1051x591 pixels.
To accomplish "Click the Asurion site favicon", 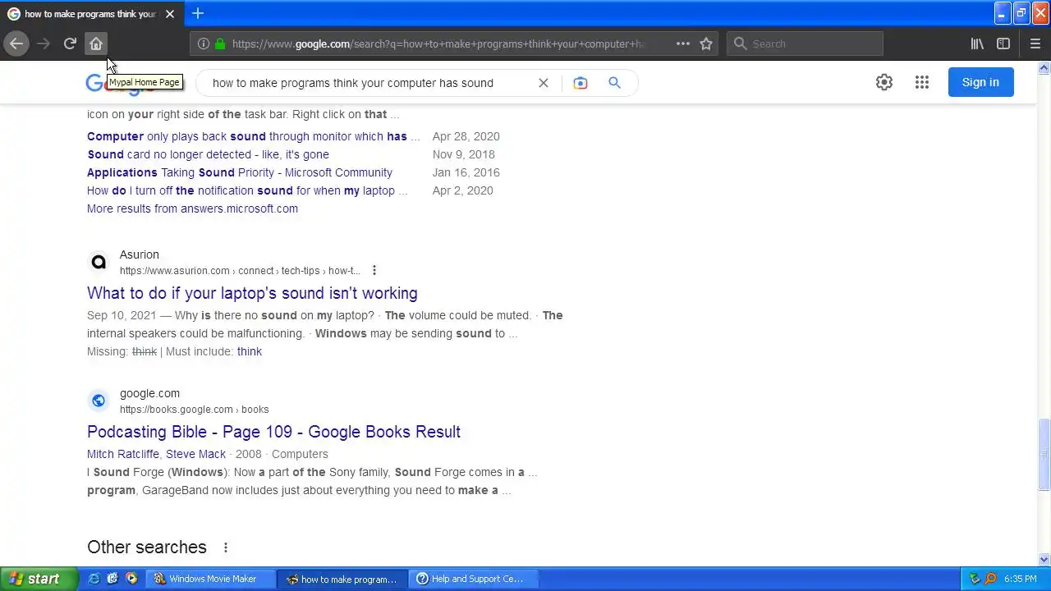I will (99, 262).
